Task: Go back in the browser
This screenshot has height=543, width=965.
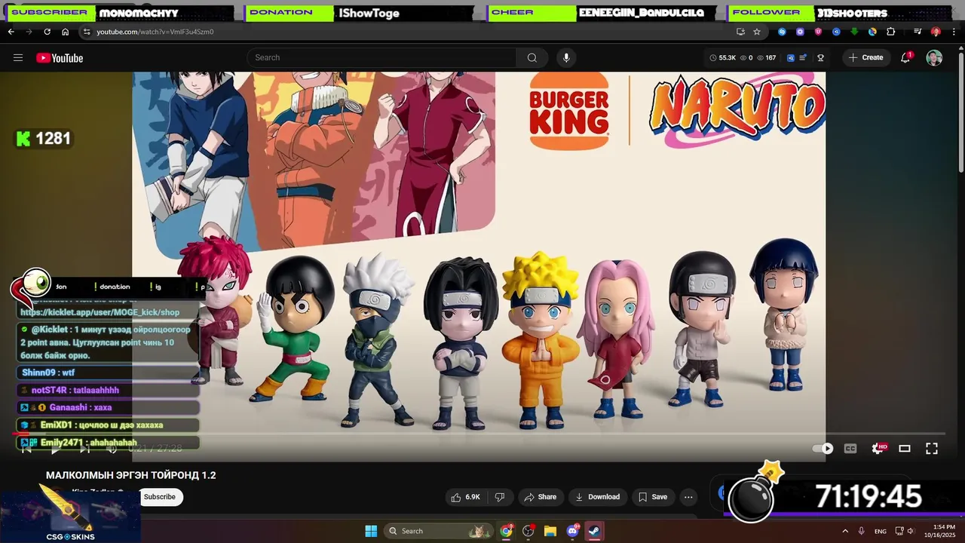Action: click(11, 32)
